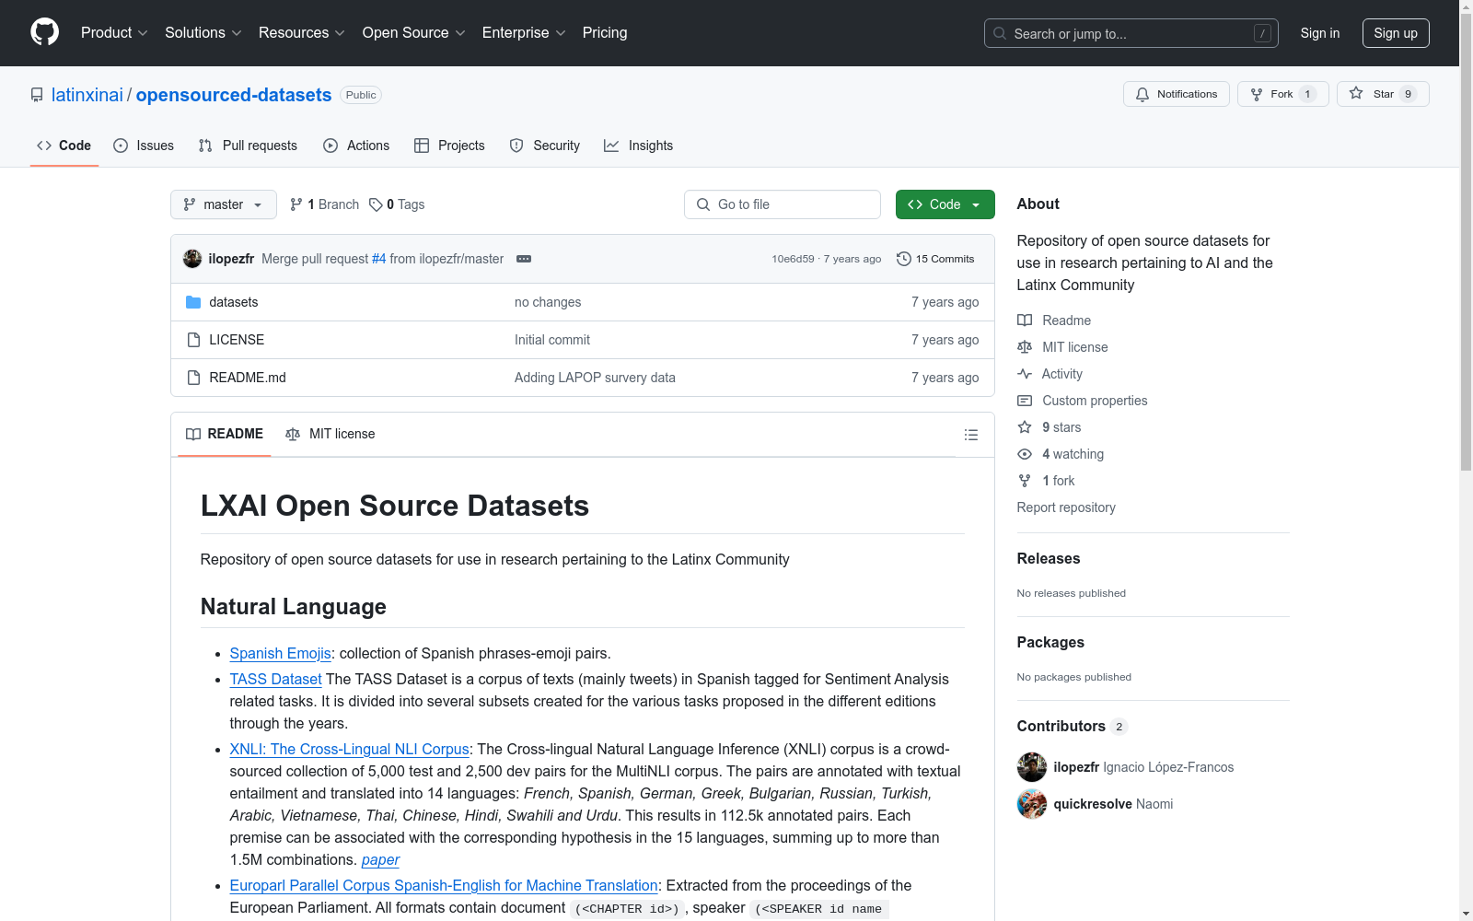Open the TASS Dataset link
The image size is (1473, 921).
point(276,679)
